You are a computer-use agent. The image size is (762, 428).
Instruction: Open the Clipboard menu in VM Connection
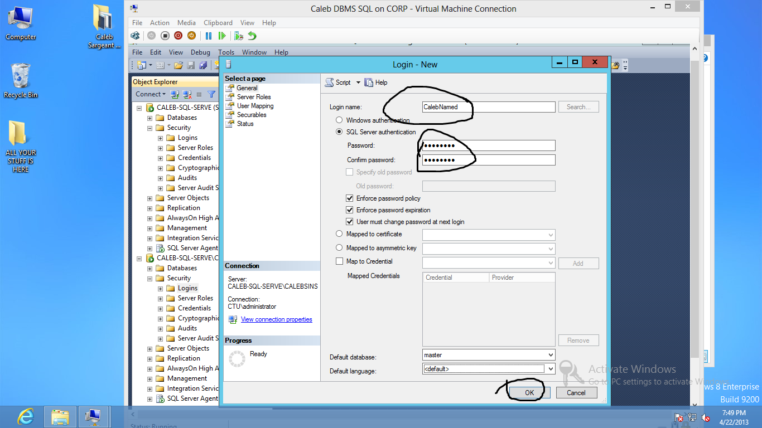(x=218, y=23)
